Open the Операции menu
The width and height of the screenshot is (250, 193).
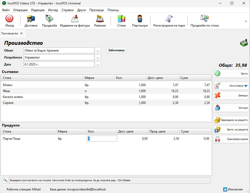click(x=20, y=10)
